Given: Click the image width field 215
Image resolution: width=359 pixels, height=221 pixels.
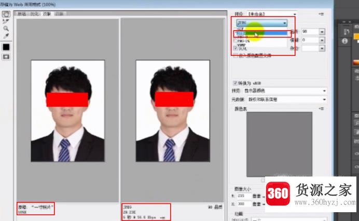Looking at the screenshot, I should pyautogui.click(x=244, y=196).
